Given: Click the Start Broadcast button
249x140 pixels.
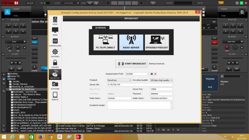Looking at the screenshot, I should pos(131,64).
